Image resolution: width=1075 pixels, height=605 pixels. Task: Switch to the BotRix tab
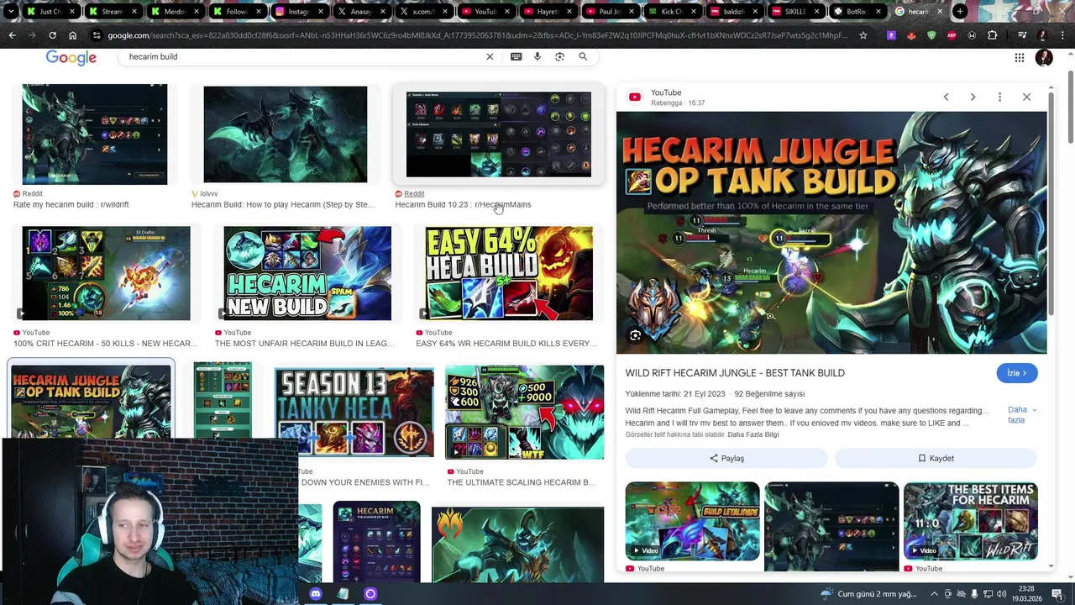point(857,12)
